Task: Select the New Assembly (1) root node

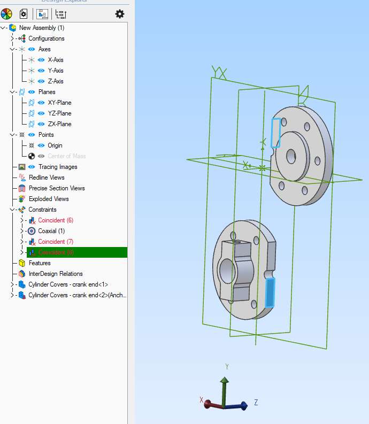Action: pyautogui.click(x=42, y=28)
